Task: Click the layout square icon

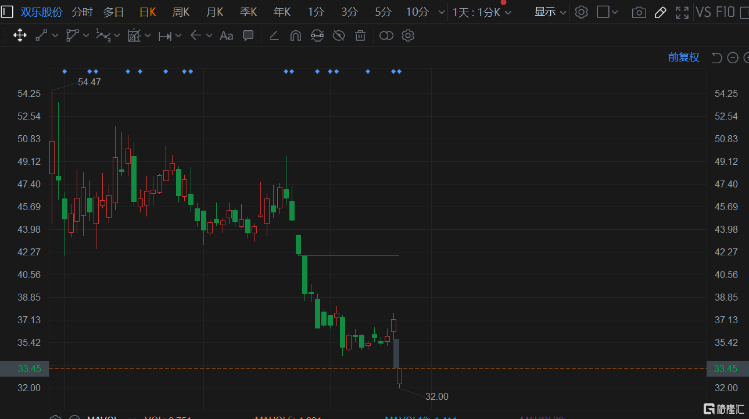Action: (604, 12)
